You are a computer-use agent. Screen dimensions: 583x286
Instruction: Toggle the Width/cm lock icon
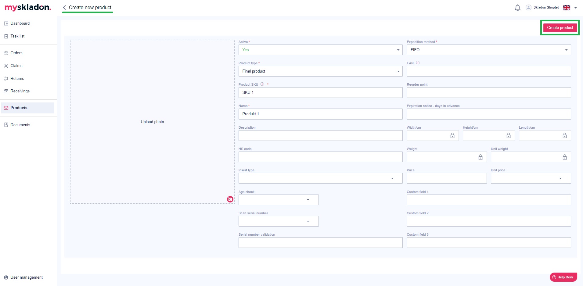click(452, 135)
